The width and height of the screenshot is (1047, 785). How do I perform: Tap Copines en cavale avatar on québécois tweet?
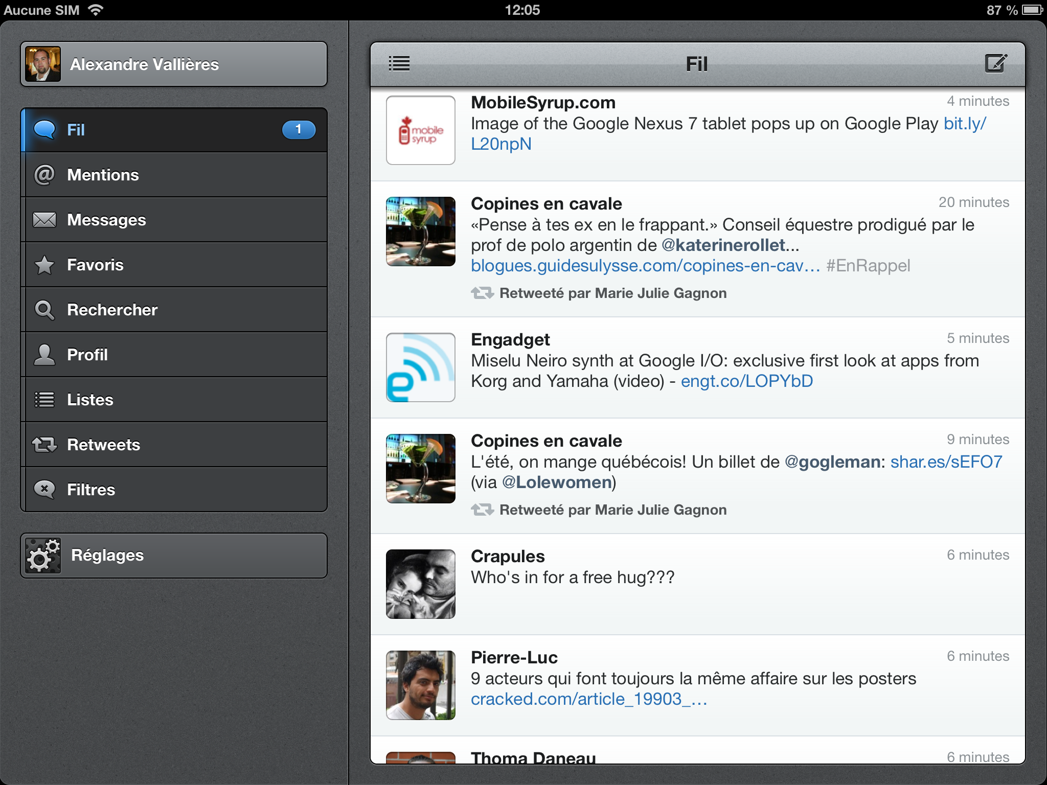click(x=421, y=469)
